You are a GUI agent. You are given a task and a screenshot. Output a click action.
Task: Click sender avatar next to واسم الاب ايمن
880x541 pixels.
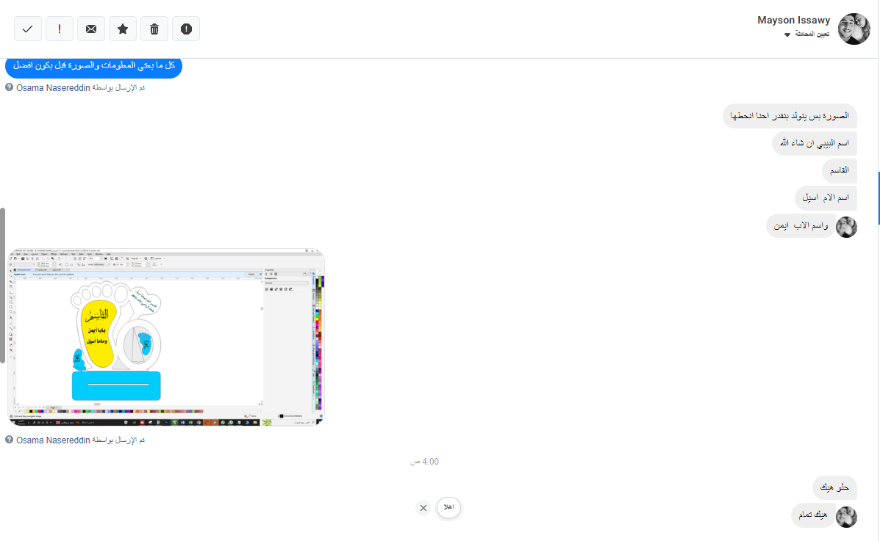tap(847, 227)
